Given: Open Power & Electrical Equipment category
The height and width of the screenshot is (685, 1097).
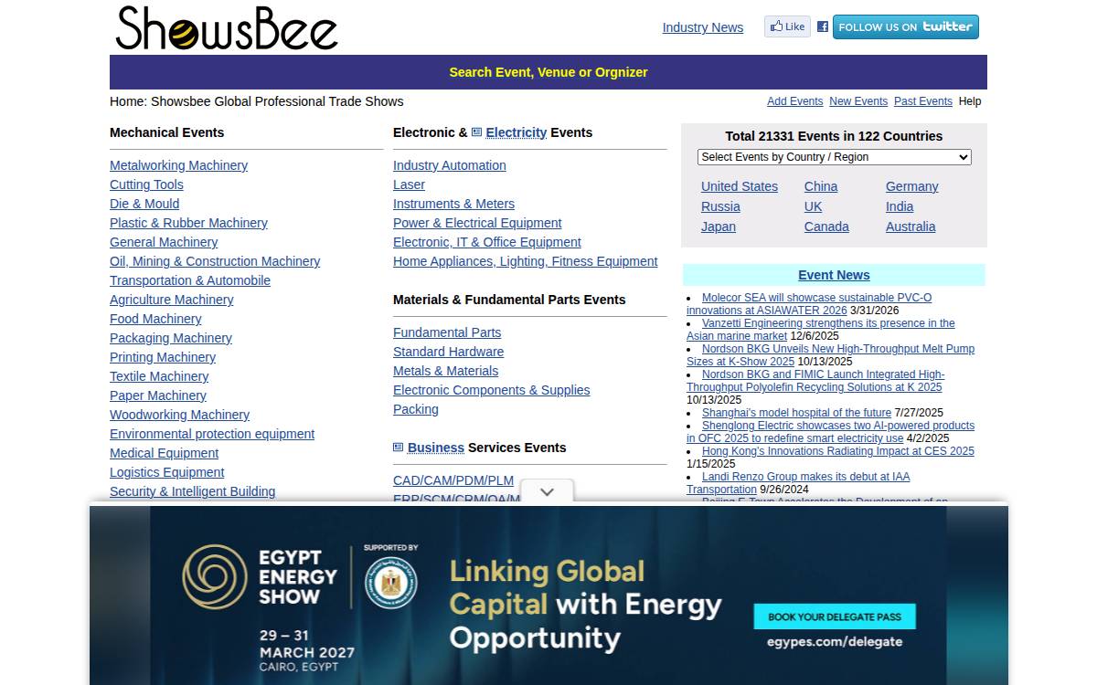Looking at the screenshot, I should [x=477, y=223].
